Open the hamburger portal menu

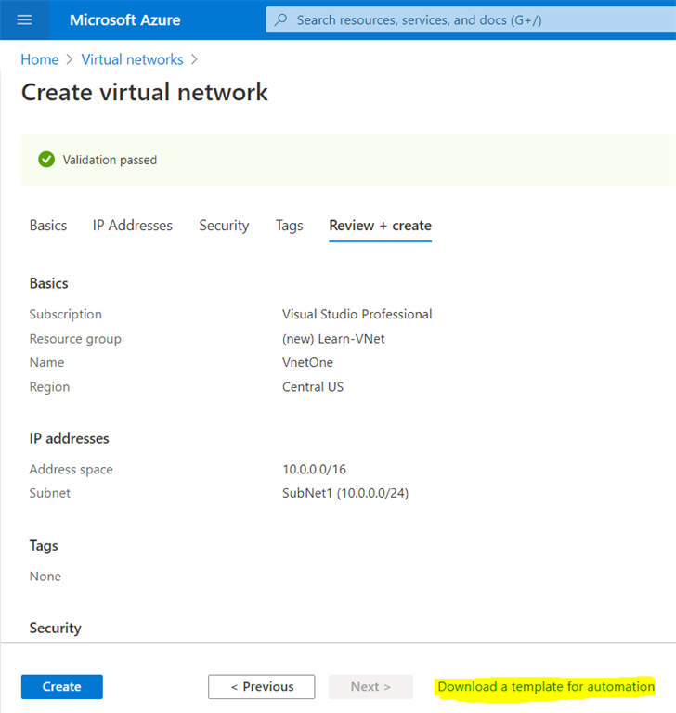(x=24, y=20)
